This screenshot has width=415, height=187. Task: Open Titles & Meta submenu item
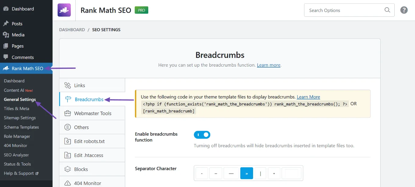[x=16, y=109]
